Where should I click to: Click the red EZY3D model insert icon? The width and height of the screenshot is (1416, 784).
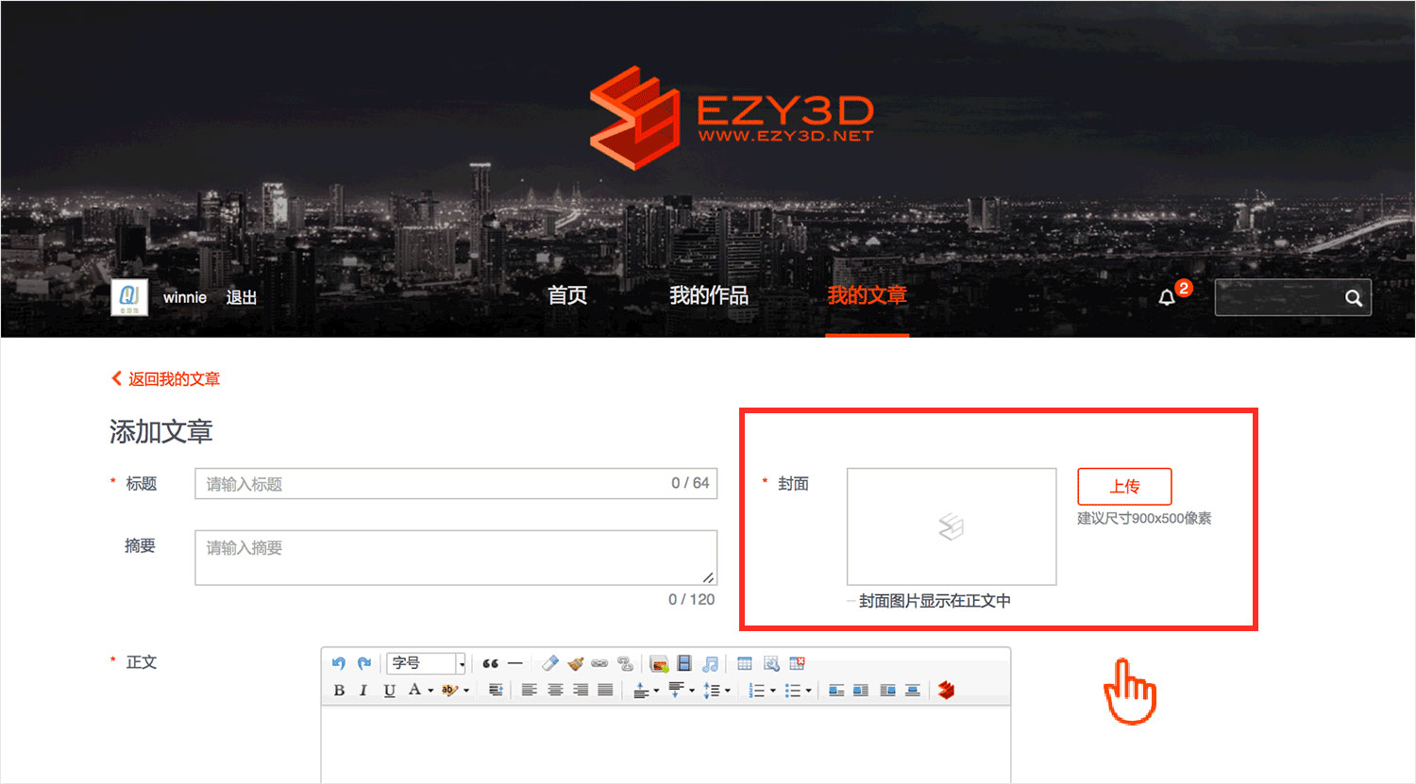(947, 691)
